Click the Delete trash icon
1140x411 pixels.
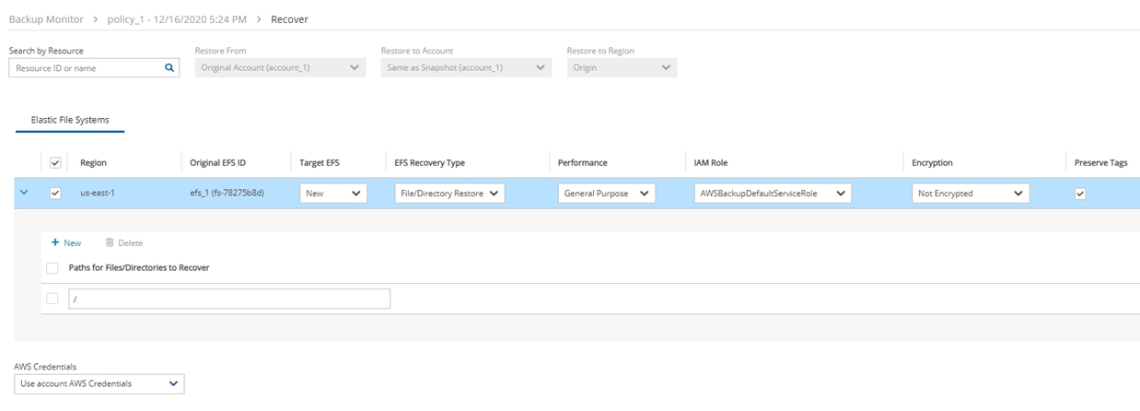pyautogui.click(x=110, y=242)
